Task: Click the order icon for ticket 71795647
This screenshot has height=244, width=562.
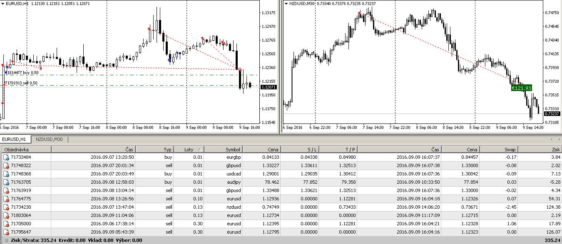Action: 6,232
